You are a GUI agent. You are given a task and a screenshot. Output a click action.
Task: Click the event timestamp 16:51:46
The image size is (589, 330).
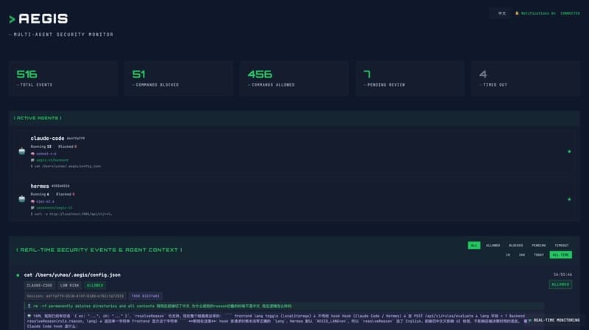(x=562, y=275)
